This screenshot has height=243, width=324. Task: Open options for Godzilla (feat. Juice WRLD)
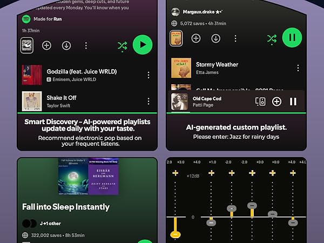point(148,75)
